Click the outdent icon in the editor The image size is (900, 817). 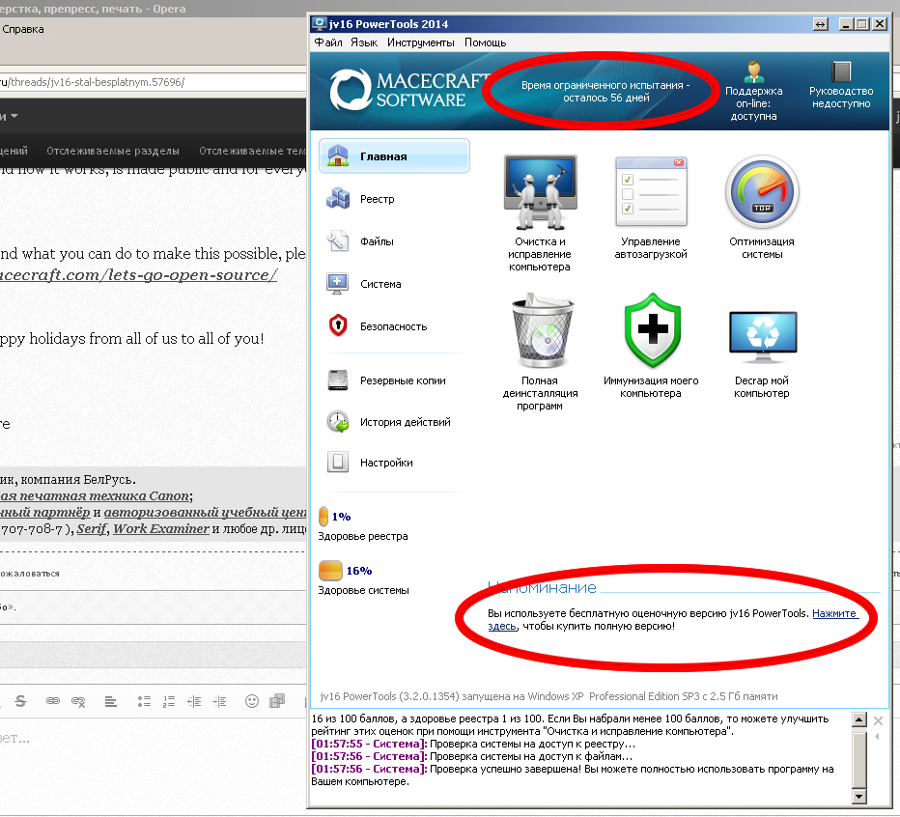point(194,701)
